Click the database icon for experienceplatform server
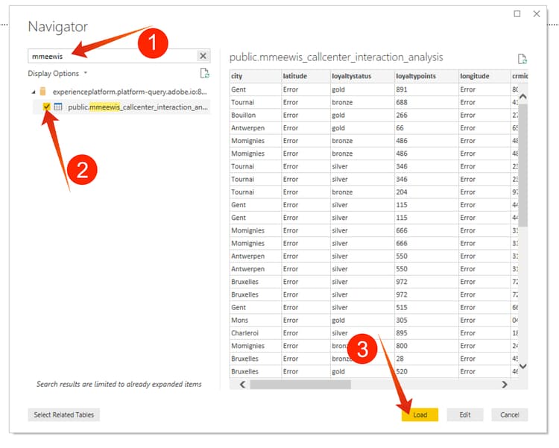 click(42, 92)
